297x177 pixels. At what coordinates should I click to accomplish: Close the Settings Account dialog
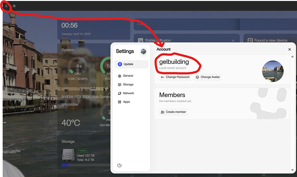tap(289, 49)
